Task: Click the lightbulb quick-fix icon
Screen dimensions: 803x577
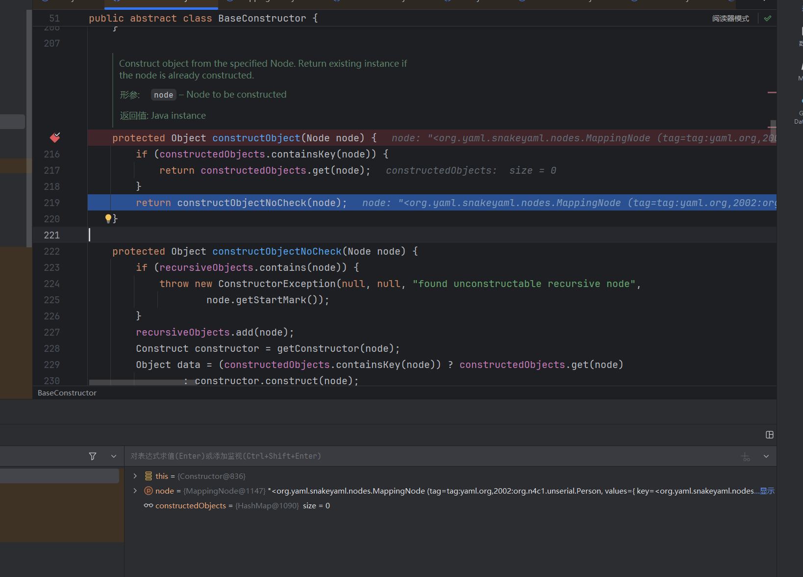Action: (x=108, y=218)
